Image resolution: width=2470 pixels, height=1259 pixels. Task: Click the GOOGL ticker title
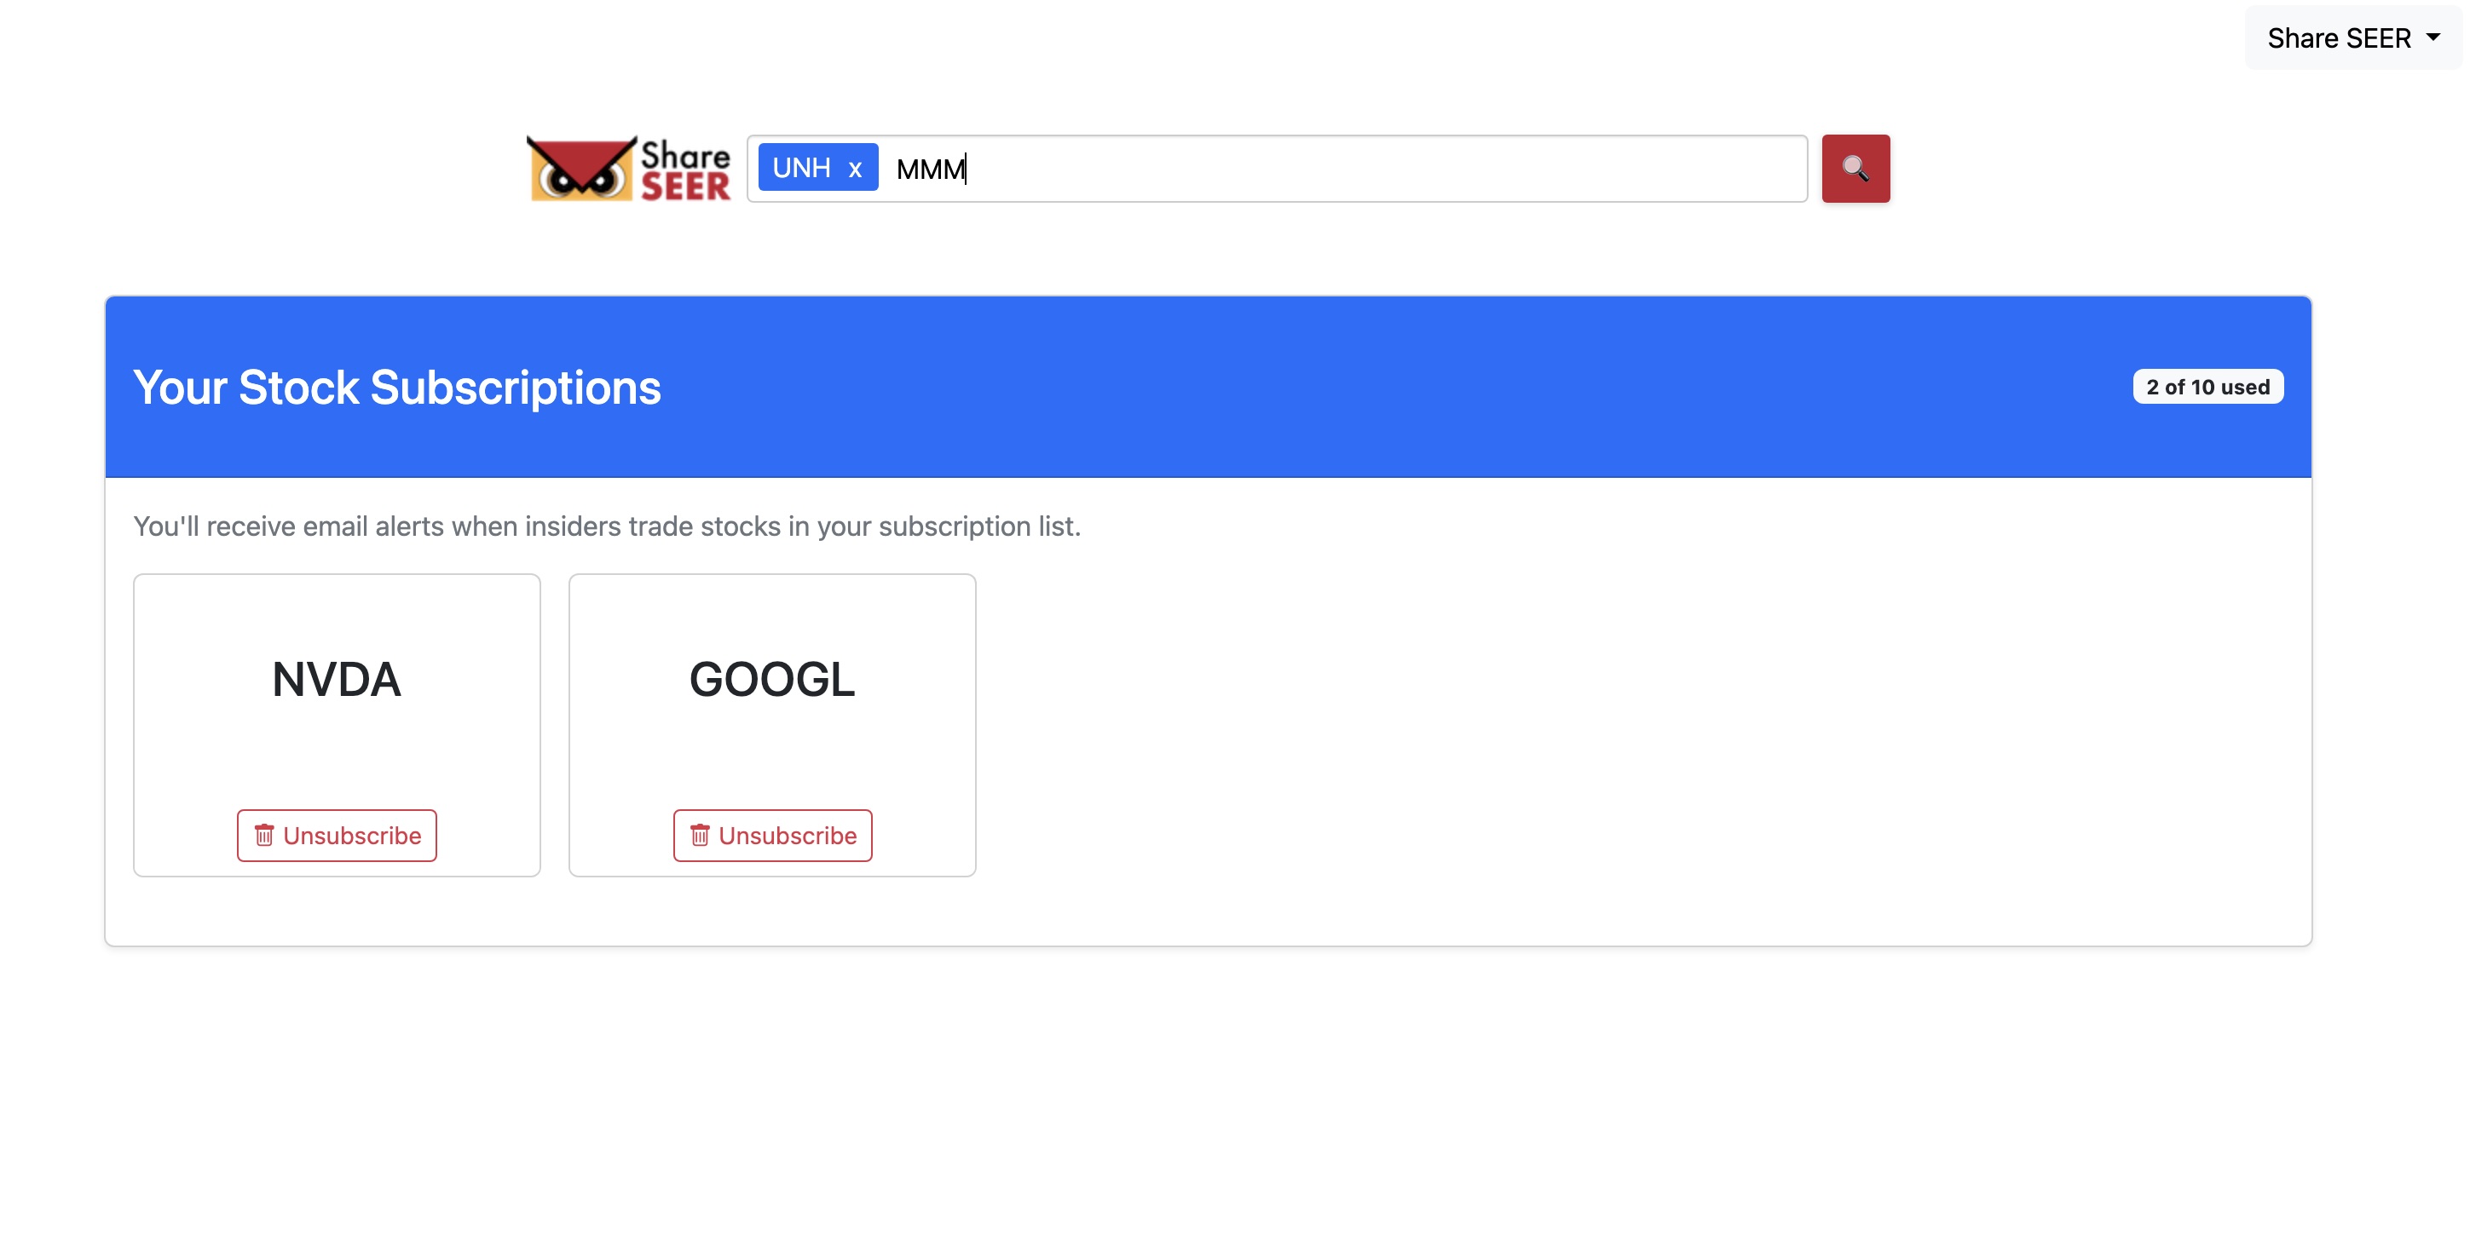pyautogui.click(x=772, y=679)
